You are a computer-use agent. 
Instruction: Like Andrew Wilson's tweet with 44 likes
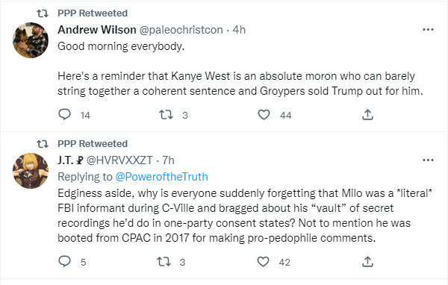tap(264, 115)
